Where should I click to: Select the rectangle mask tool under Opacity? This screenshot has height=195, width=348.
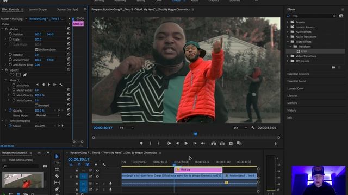click(18, 75)
